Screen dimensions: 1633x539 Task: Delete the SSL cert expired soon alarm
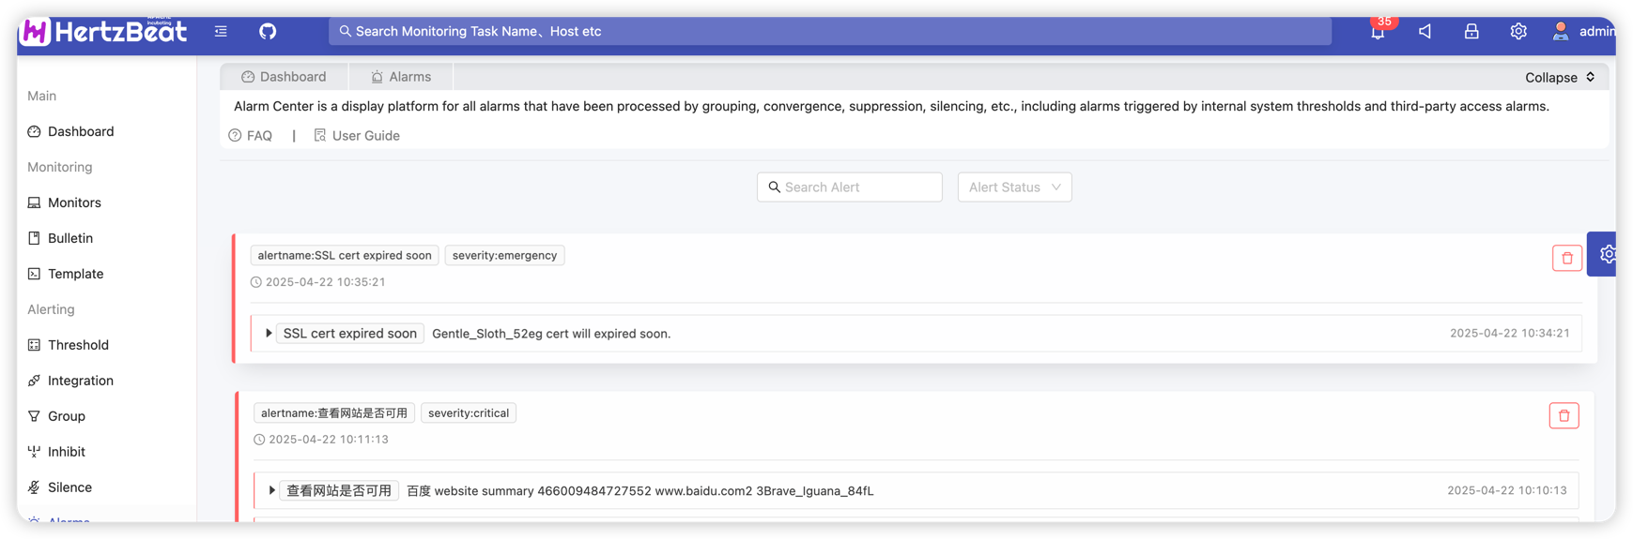click(1566, 258)
